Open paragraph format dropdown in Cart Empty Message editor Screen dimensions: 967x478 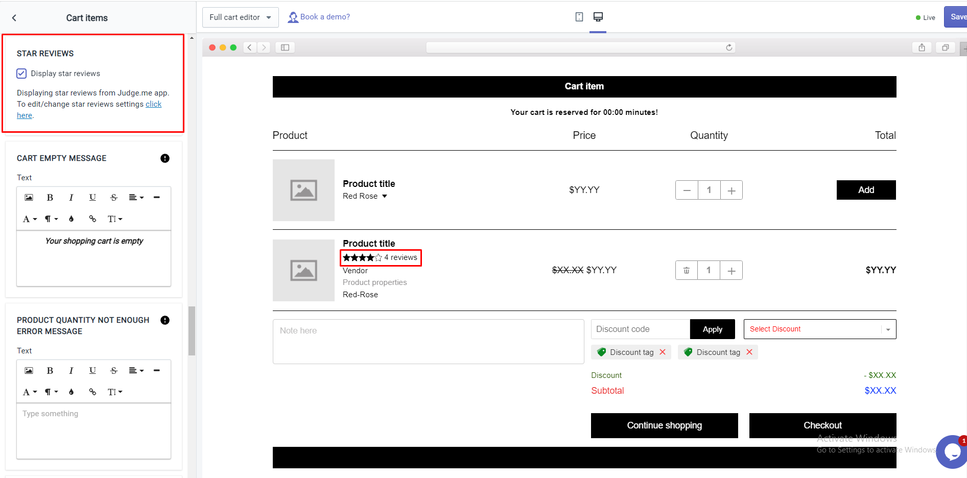coord(51,219)
